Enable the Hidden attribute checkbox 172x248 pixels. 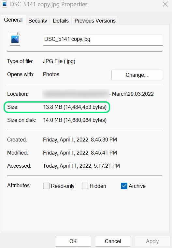coord(85,186)
